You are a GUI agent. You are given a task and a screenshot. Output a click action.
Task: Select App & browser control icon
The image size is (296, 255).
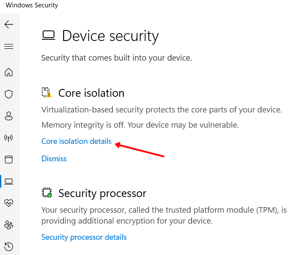(9, 160)
